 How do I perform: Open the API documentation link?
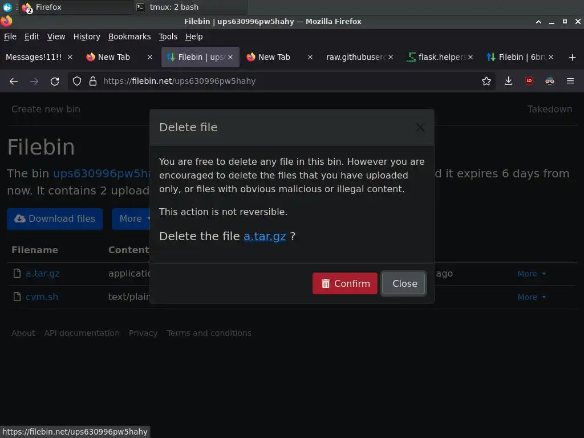82,333
